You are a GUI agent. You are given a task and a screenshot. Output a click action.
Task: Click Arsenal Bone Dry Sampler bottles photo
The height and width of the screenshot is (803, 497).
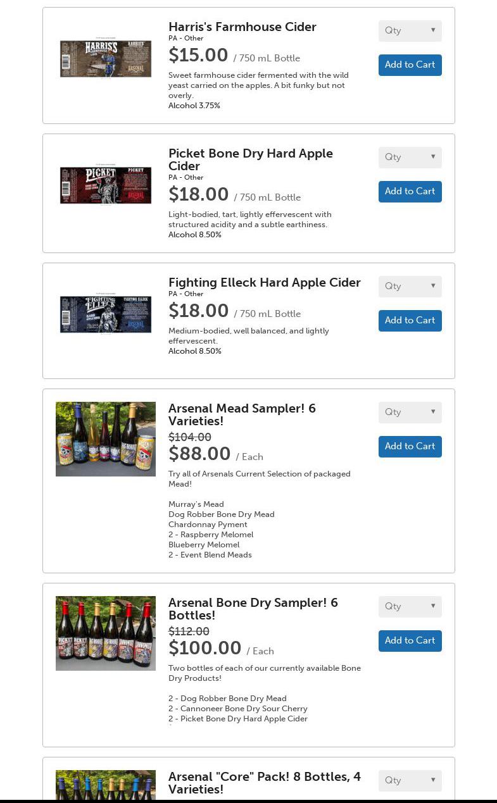(106, 633)
